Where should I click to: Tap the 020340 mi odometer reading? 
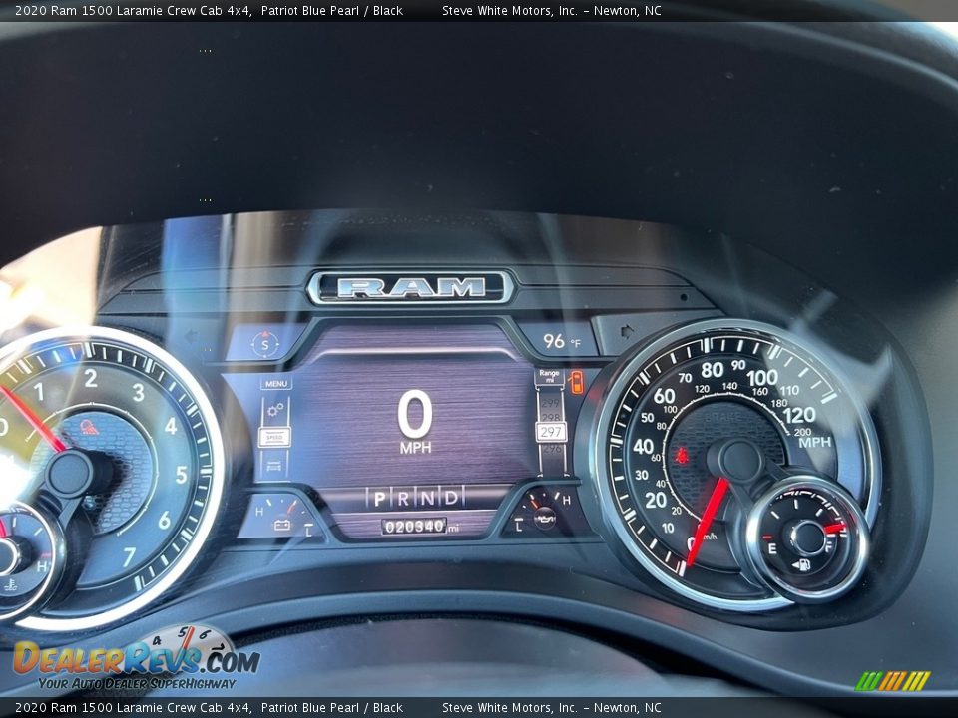click(x=420, y=526)
